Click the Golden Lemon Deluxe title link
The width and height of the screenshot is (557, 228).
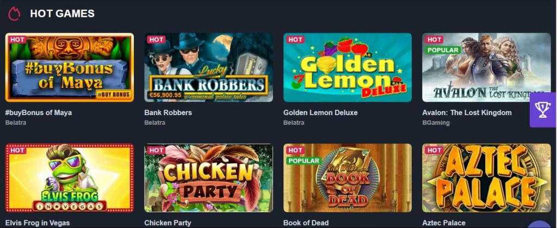[320, 113]
